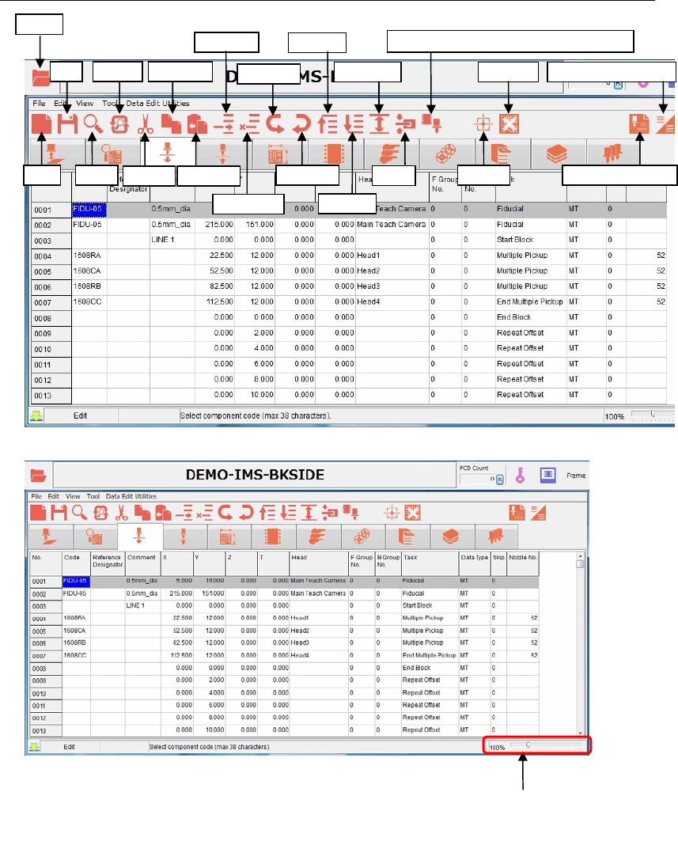
Task: Click the End Multiple Pickup cell in the upper annotated window
Action: 530,301
